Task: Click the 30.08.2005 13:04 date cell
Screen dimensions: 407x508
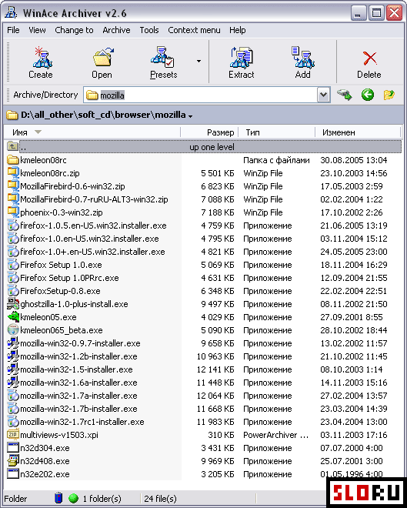Action: tap(354, 160)
